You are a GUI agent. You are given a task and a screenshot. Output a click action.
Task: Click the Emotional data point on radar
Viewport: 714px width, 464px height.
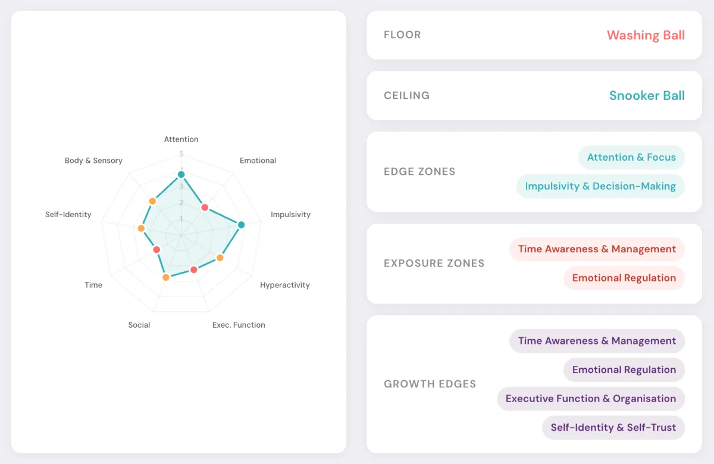pyautogui.click(x=205, y=208)
